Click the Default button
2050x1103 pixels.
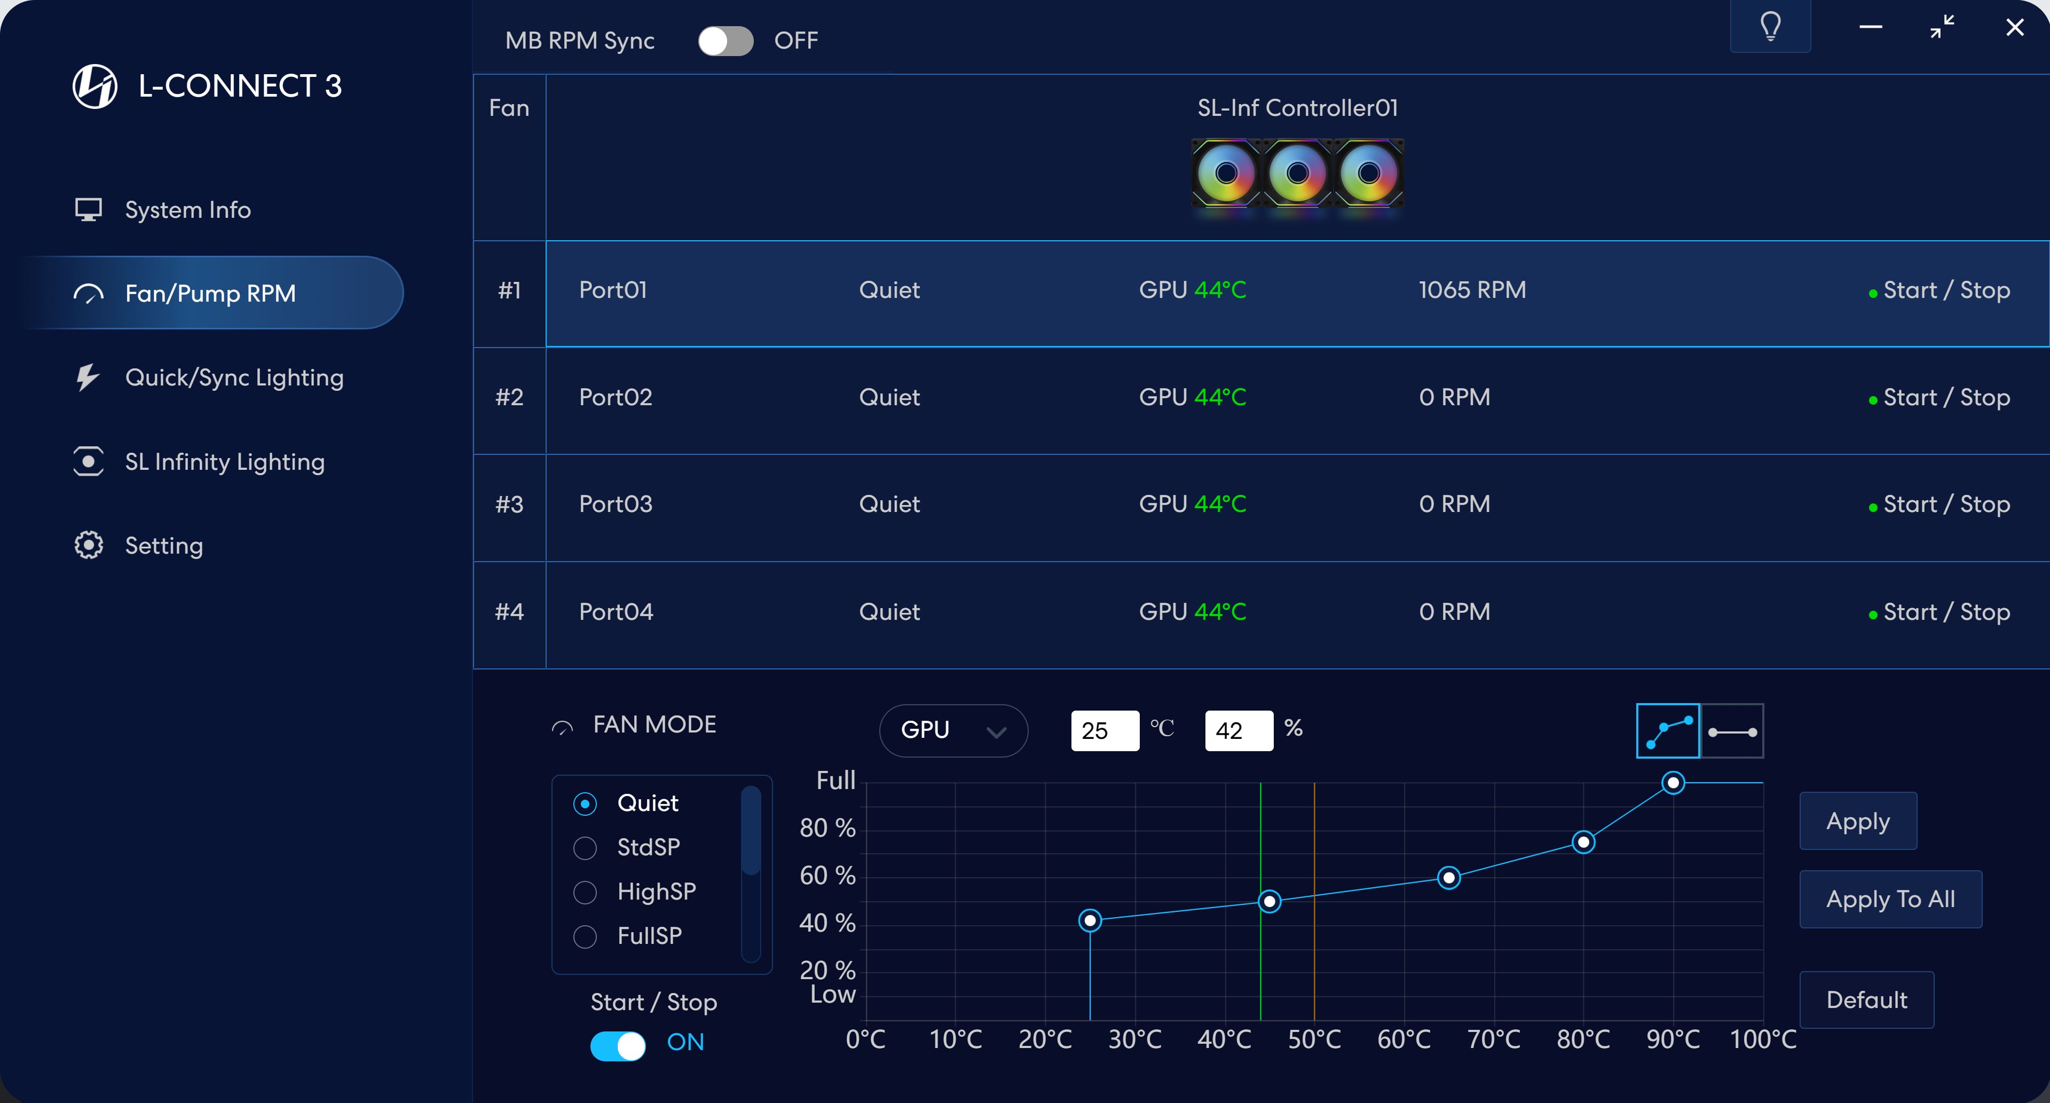[x=1867, y=999]
